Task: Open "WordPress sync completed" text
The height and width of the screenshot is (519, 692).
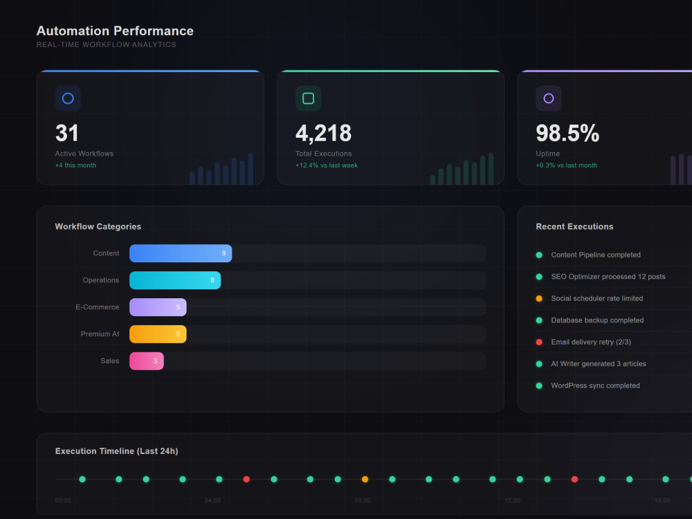Action: tap(595, 385)
